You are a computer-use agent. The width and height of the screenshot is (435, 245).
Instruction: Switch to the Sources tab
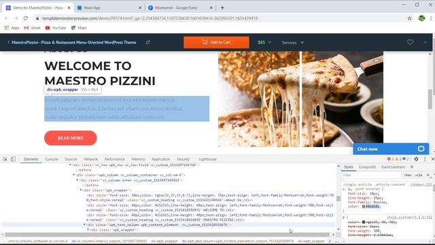click(71, 159)
